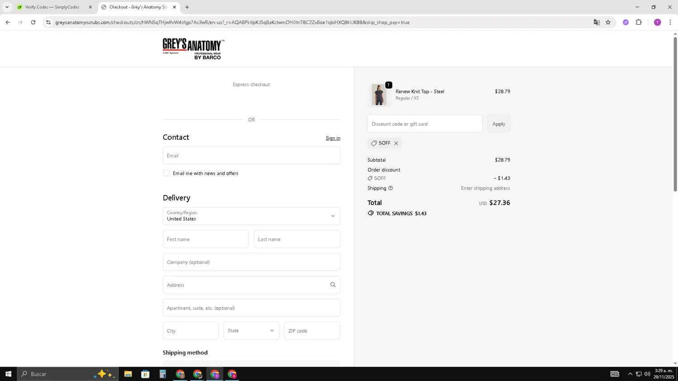
Task: Open Microsoft Store from the taskbar
Action: point(145,374)
